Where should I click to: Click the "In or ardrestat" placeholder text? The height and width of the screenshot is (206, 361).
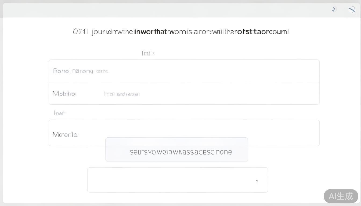(122, 94)
